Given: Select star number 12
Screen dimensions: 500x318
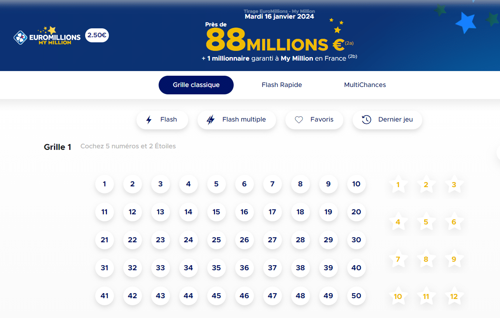Looking at the screenshot, I should [454, 297].
